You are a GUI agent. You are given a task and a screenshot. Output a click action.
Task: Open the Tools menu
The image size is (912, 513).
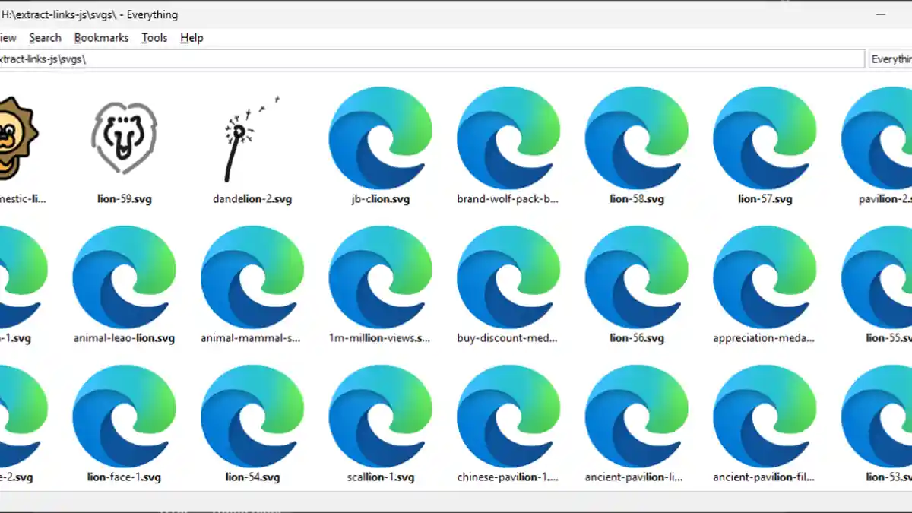pos(154,38)
